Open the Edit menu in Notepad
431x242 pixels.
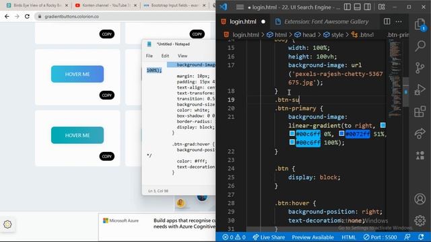coord(165,56)
